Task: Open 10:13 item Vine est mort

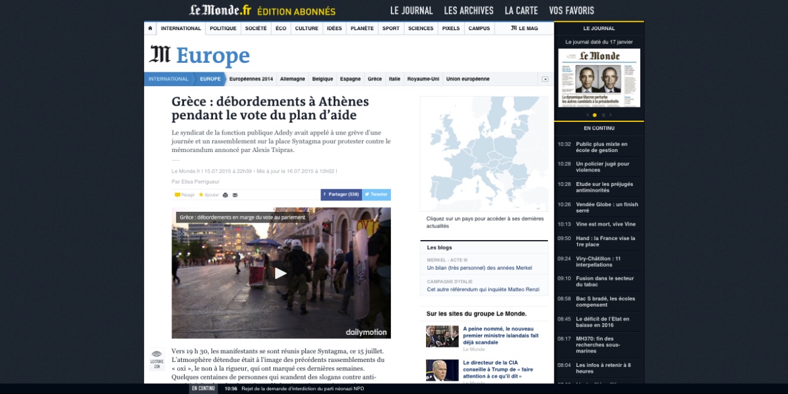Action: pyautogui.click(x=606, y=224)
